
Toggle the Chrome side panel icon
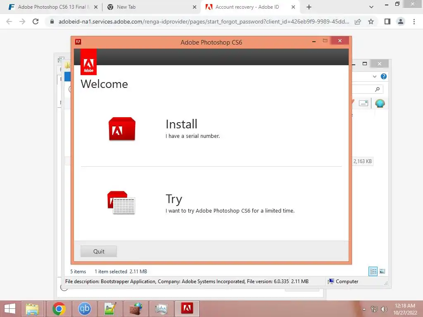coord(387,21)
